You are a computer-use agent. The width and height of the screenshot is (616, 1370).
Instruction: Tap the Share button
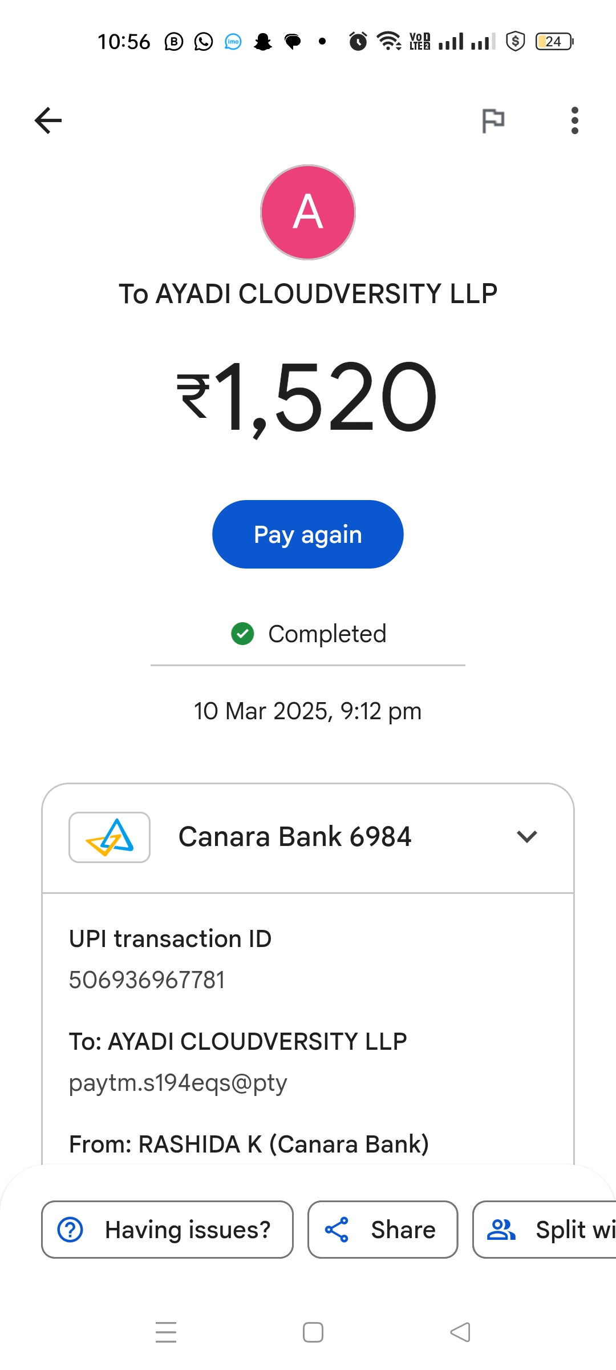[x=383, y=1230]
